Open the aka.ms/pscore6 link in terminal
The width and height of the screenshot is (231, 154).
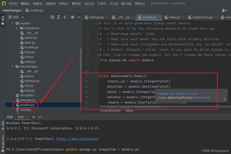tap(77, 139)
